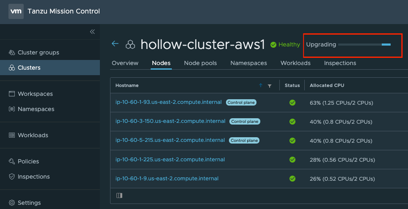Open node ip-10-60-1-225.us-east-2.compute.internal
The image size is (408, 209).
pyautogui.click(x=170, y=159)
